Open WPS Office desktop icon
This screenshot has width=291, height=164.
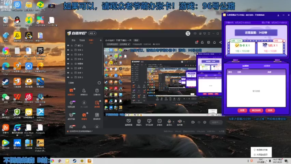(17, 98)
